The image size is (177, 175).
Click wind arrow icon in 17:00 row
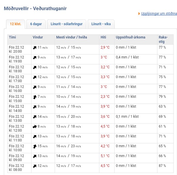[35, 77]
